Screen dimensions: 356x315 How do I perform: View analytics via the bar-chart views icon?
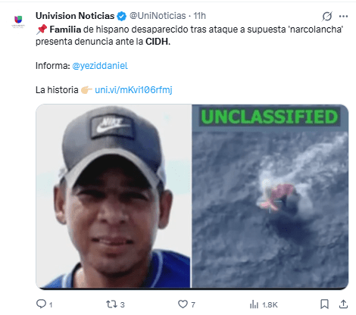(254, 304)
